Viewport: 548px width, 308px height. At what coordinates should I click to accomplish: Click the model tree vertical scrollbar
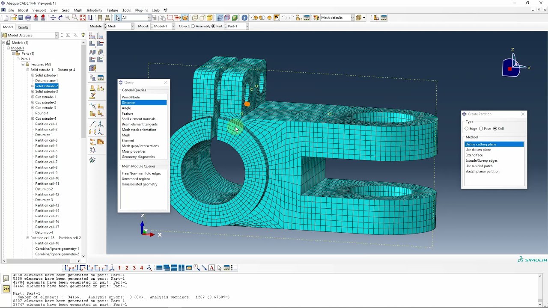pos(83,148)
